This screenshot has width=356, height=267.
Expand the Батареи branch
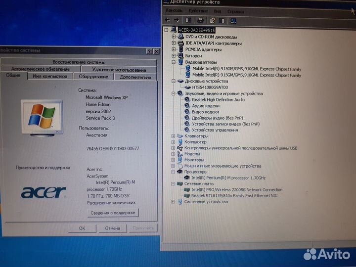point(174,55)
